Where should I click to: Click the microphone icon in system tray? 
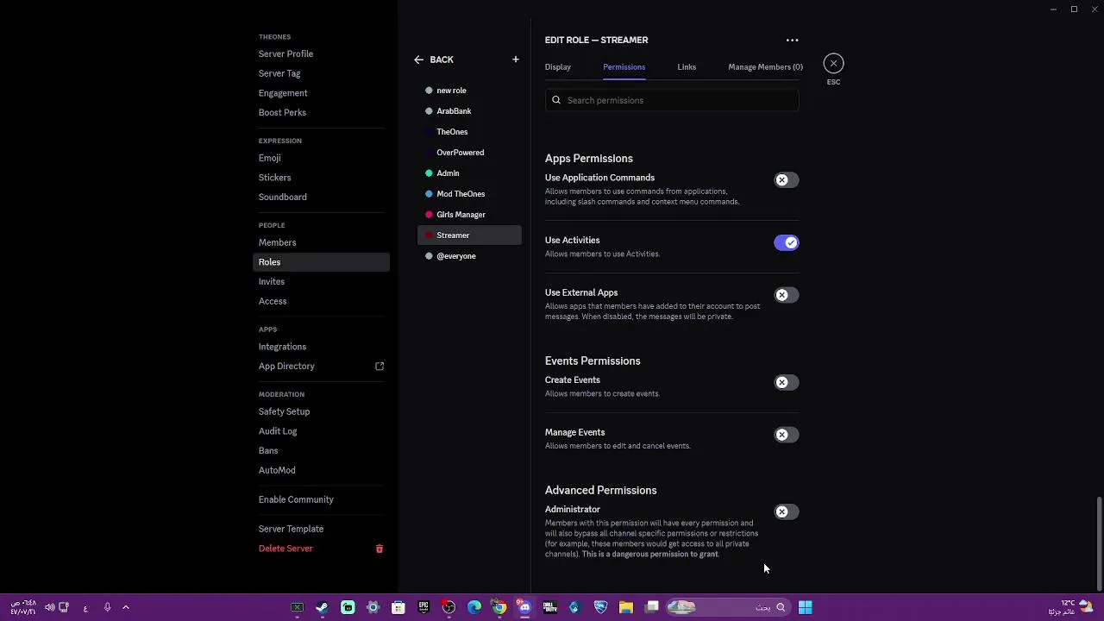point(107,607)
